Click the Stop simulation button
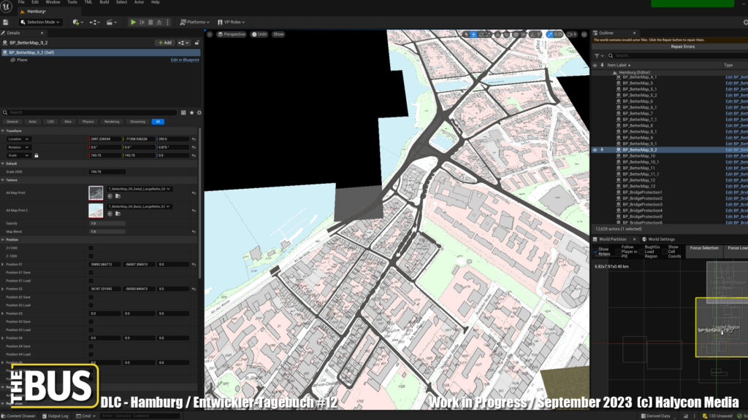The image size is (748, 420). 151,22
